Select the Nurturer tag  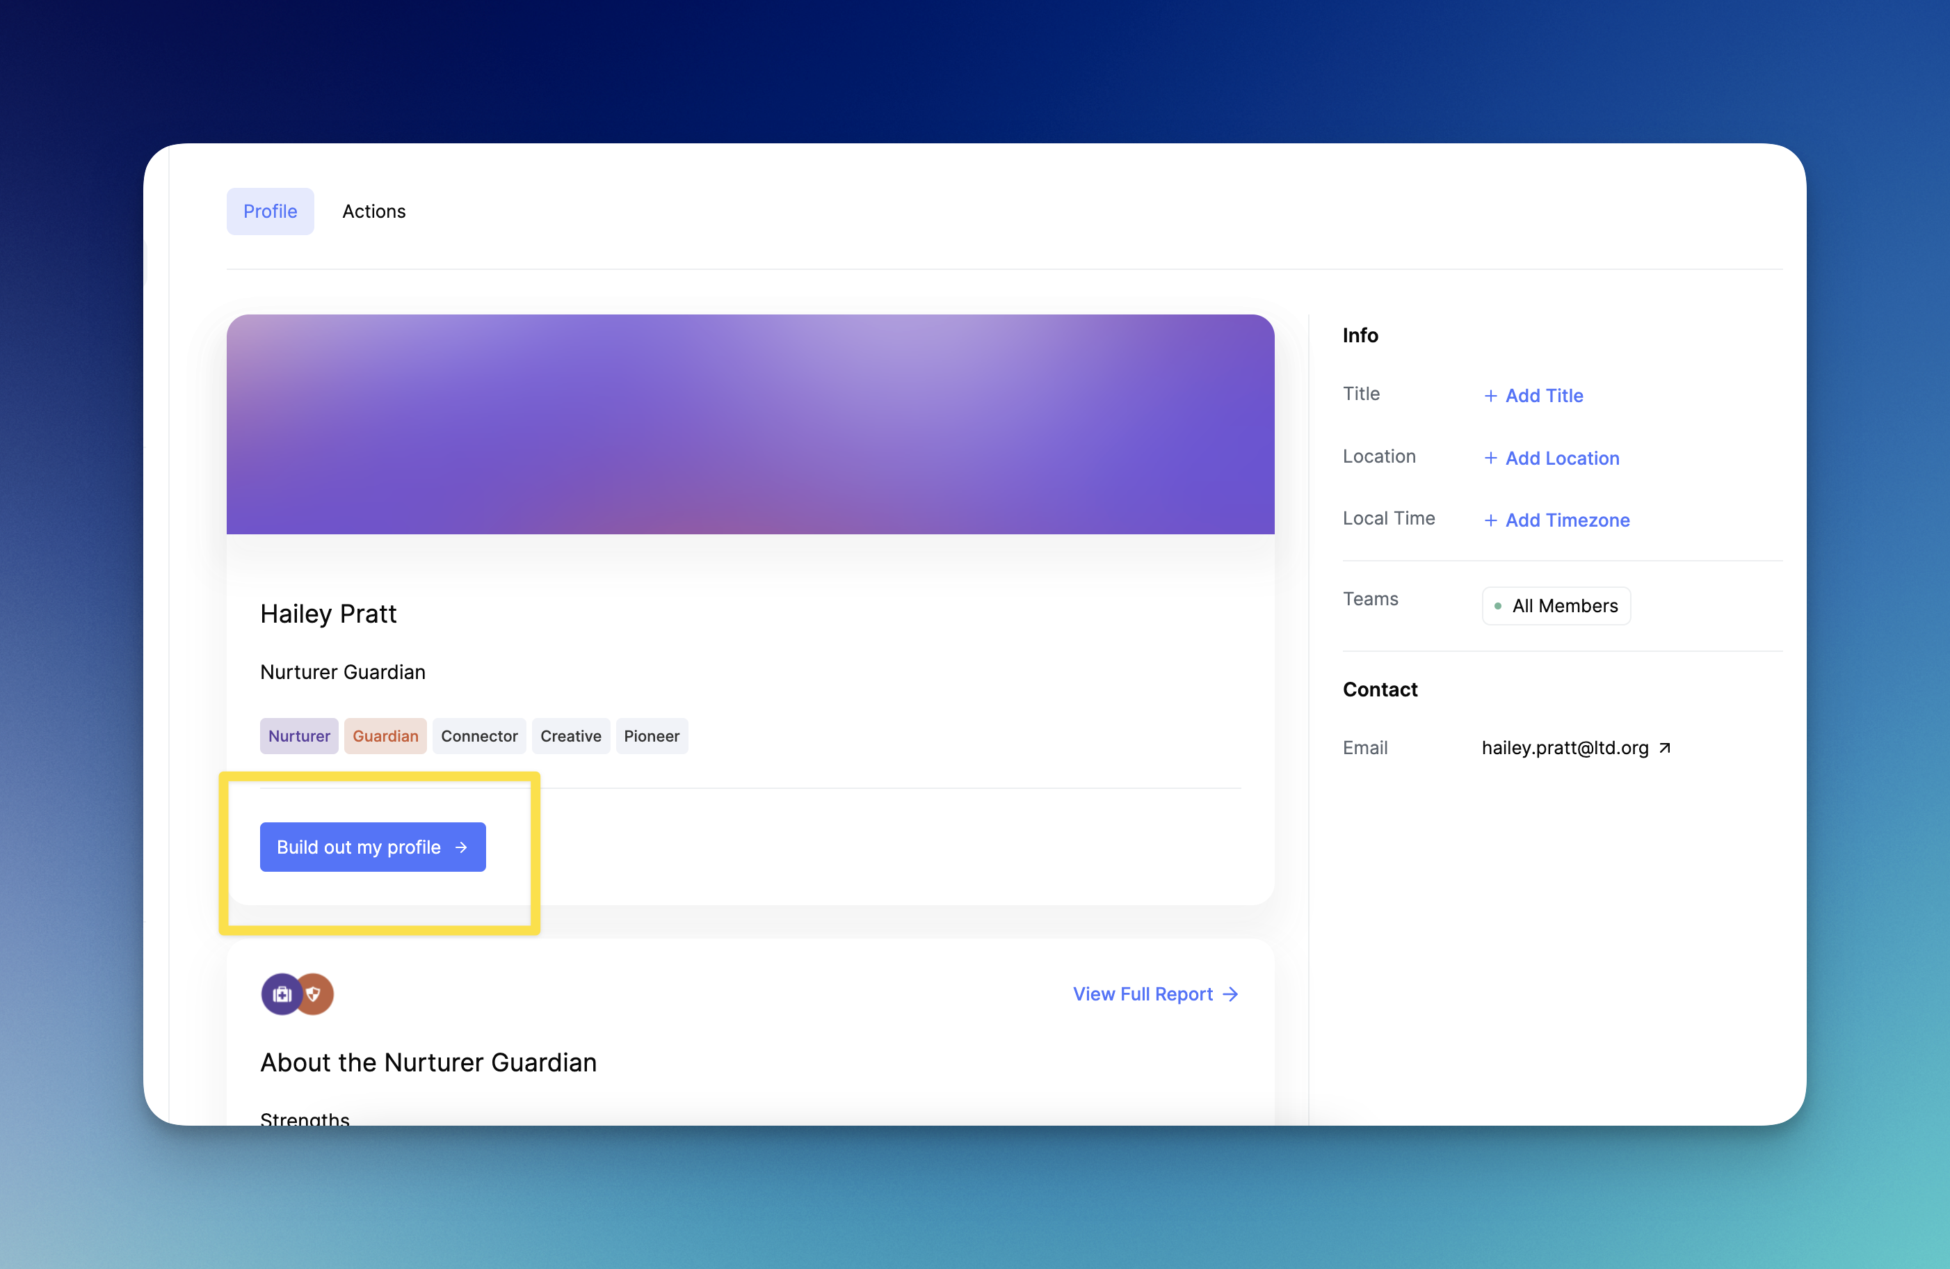click(299, 736)
